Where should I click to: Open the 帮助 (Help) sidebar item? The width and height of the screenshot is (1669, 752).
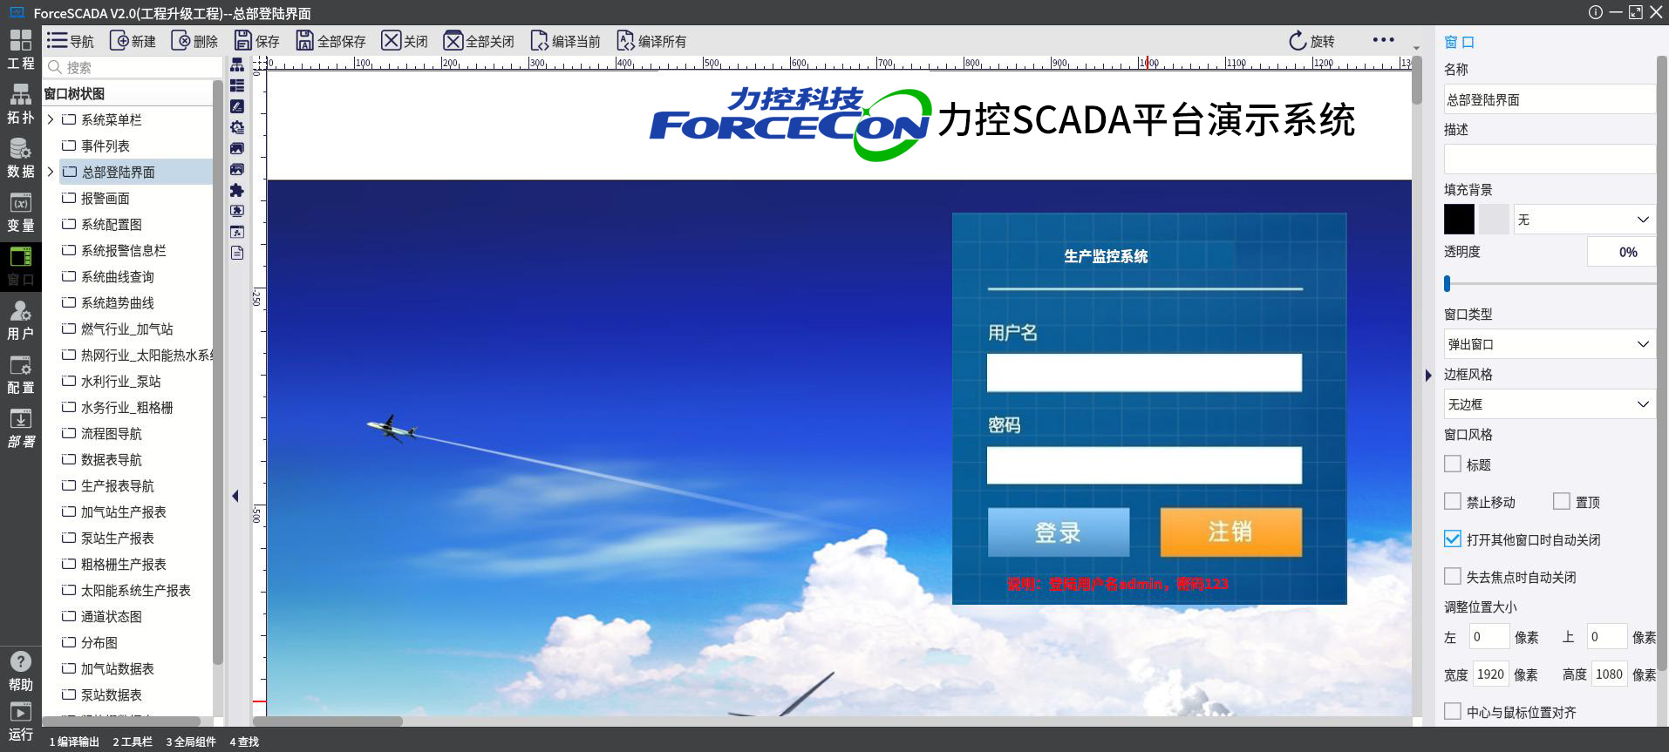tap(21, 671)
